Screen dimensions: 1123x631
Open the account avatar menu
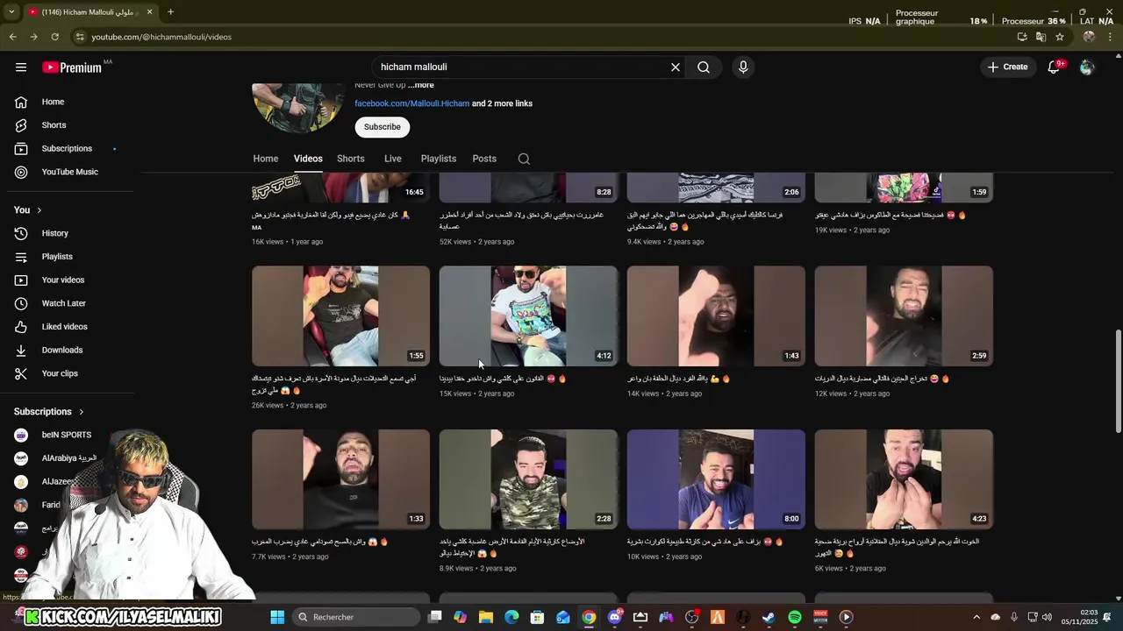tap(1087, 67)
